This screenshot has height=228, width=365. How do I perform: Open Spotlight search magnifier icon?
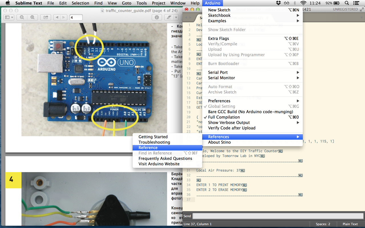pos(347,3)
